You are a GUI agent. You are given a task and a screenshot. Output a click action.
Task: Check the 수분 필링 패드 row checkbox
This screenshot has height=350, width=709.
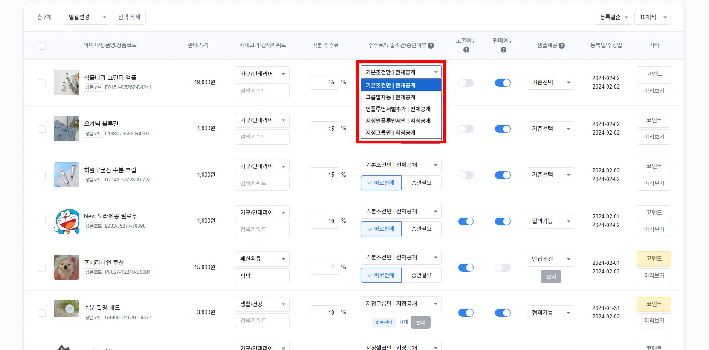[x=42, y=313]
